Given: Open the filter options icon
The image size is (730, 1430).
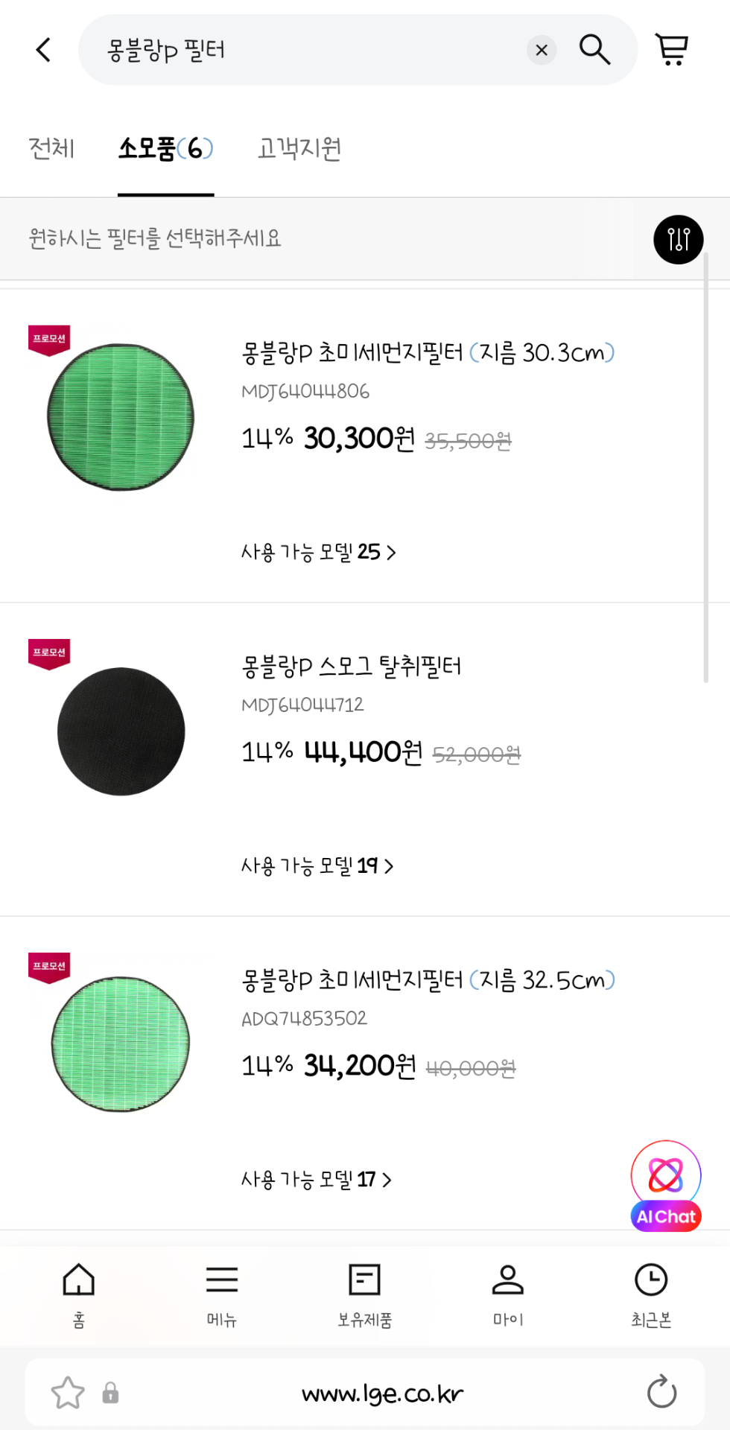Looking at the screenshot, I should click(x=678, y=239).
